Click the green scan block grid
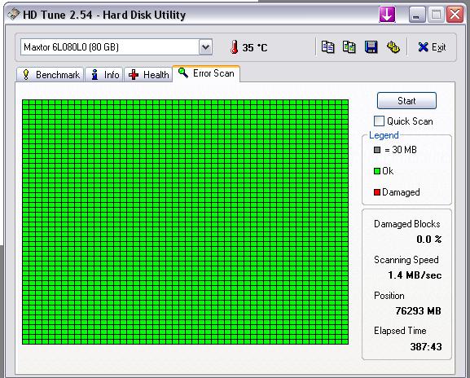470x378 pixels. click(185, 222)
